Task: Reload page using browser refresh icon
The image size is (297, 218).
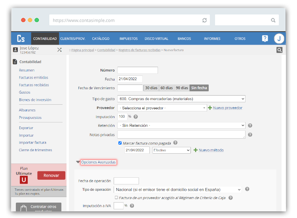Action: (x=204, y=20)
